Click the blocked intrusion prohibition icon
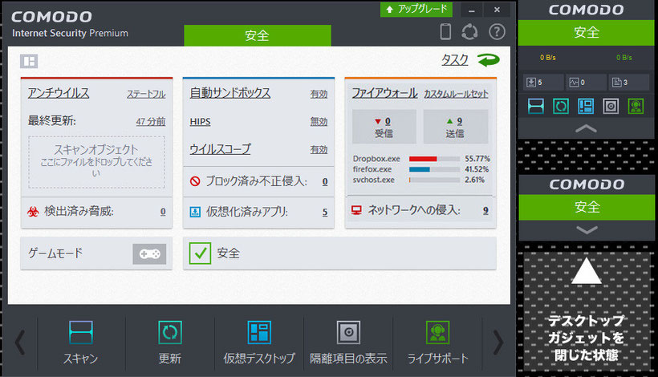Image resolution: width=658 pixels, height=377 pixels. coord(195,181)
